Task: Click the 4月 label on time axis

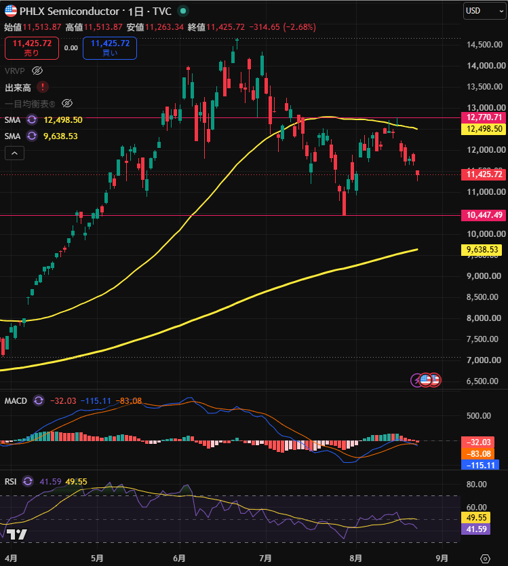Action: tap(11, 558)
